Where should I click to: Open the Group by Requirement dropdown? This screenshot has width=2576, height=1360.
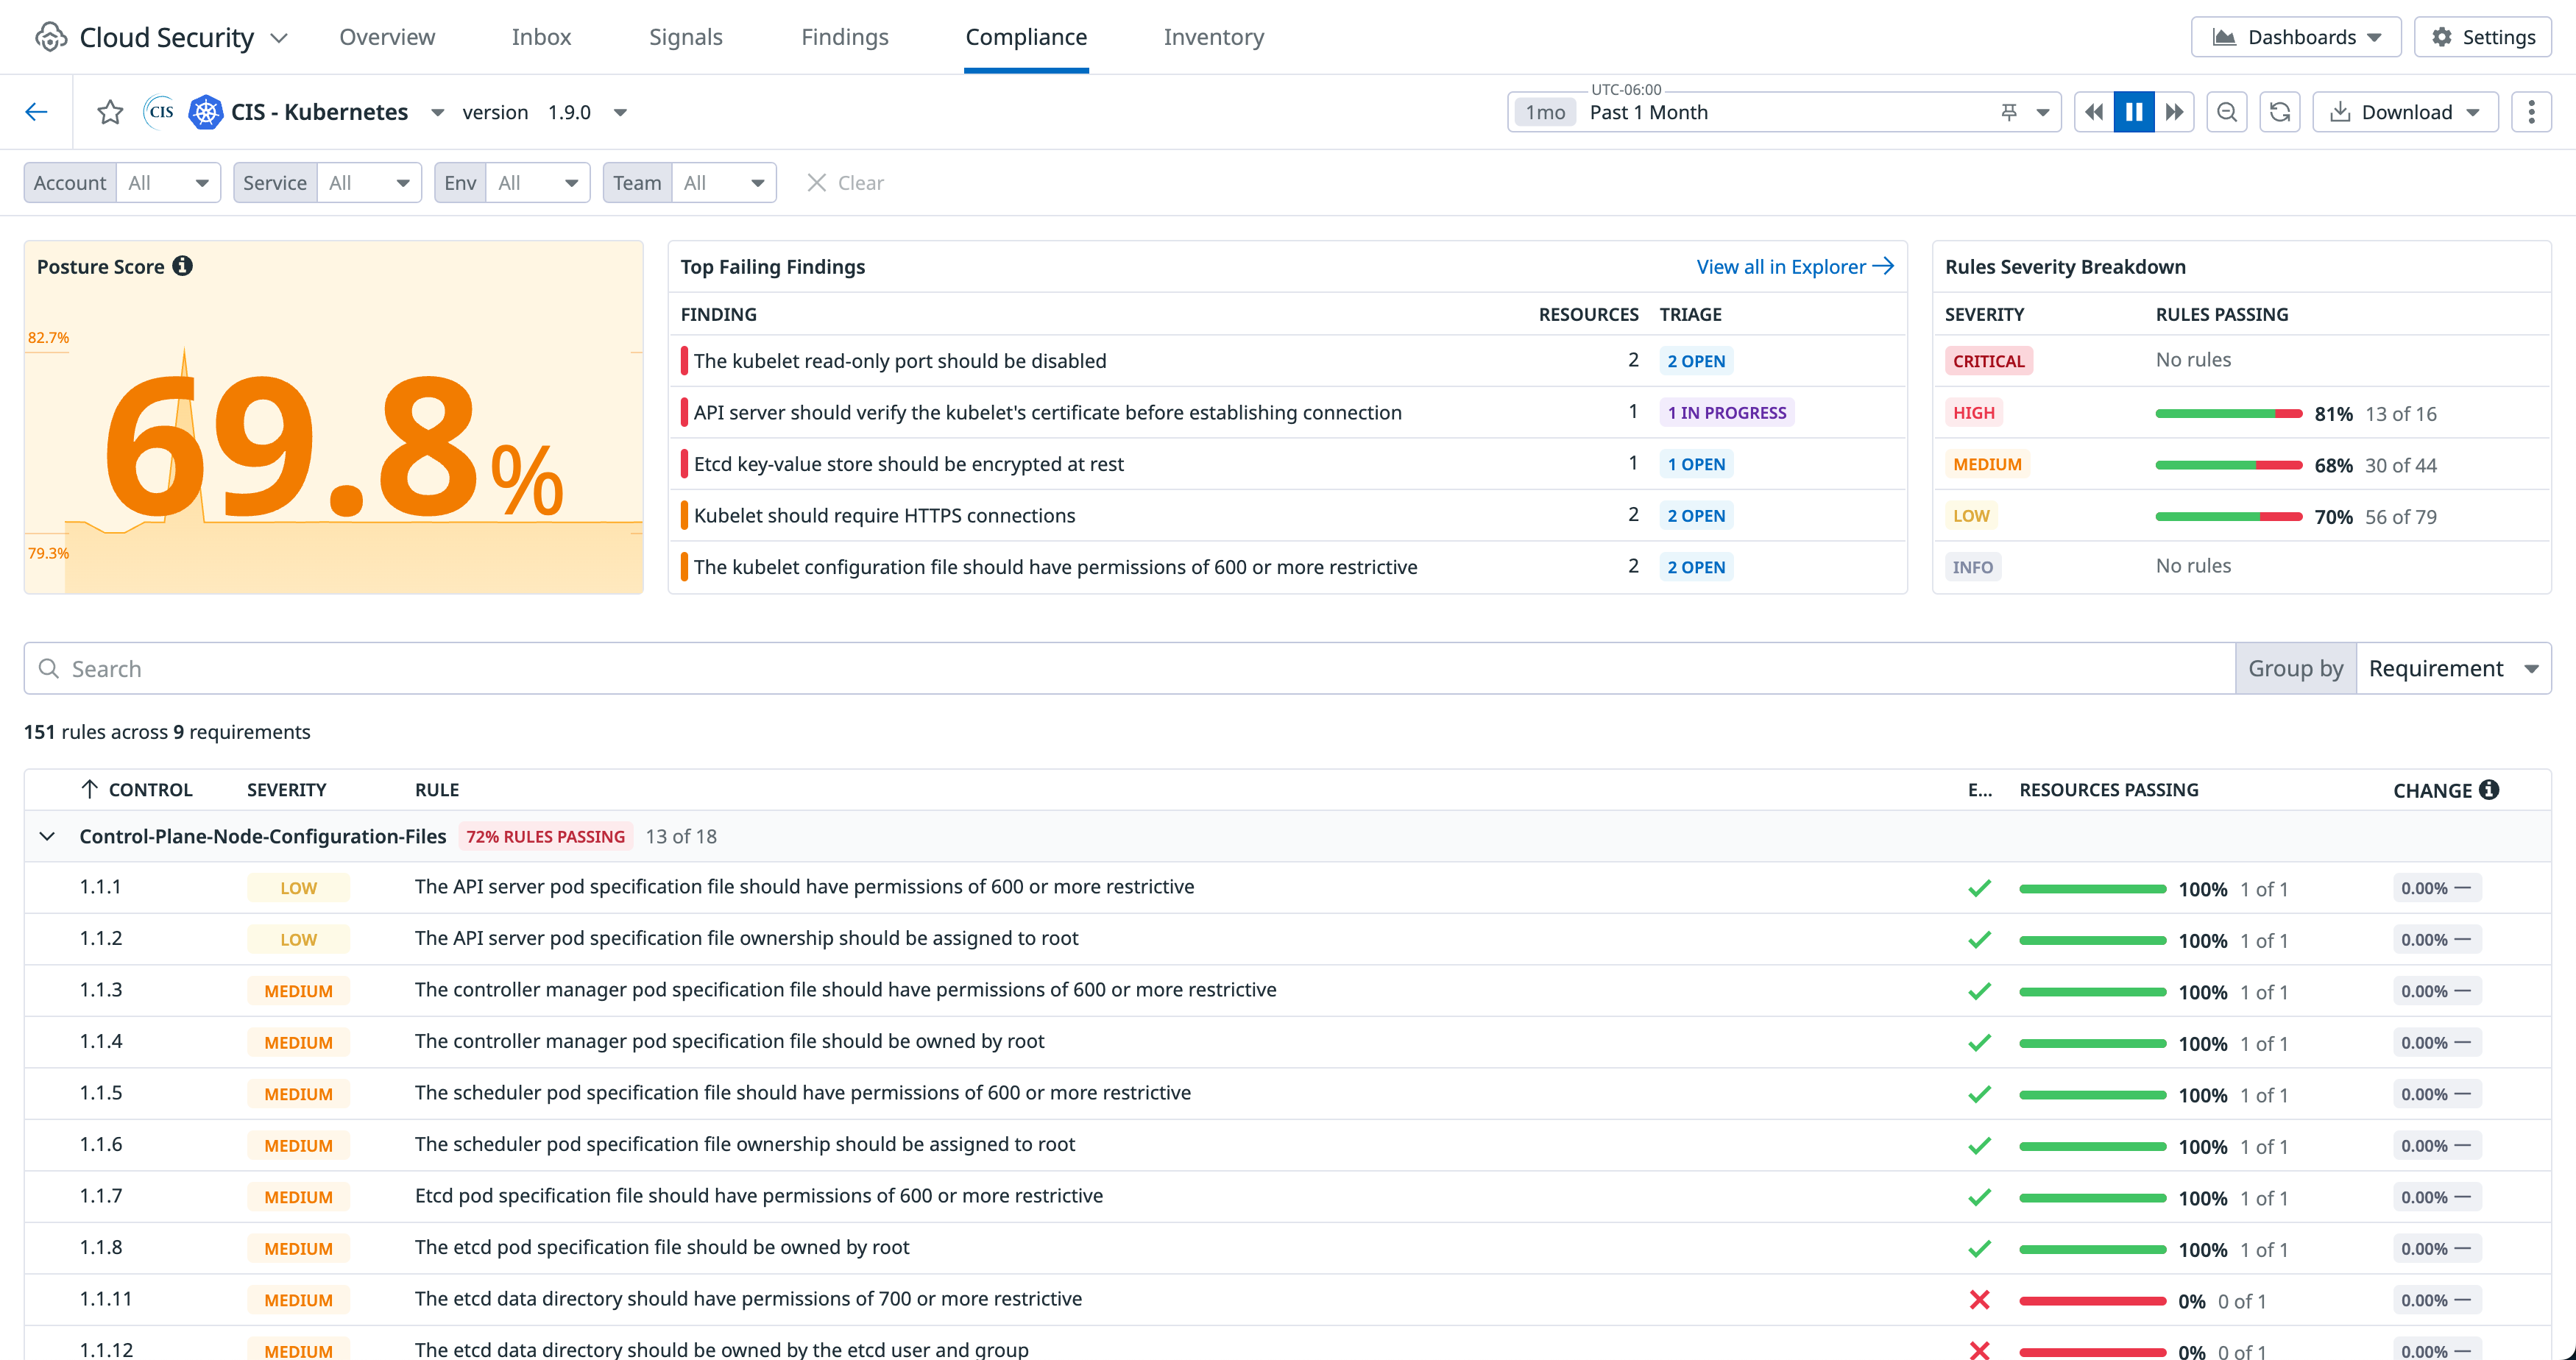(2452, 668)
